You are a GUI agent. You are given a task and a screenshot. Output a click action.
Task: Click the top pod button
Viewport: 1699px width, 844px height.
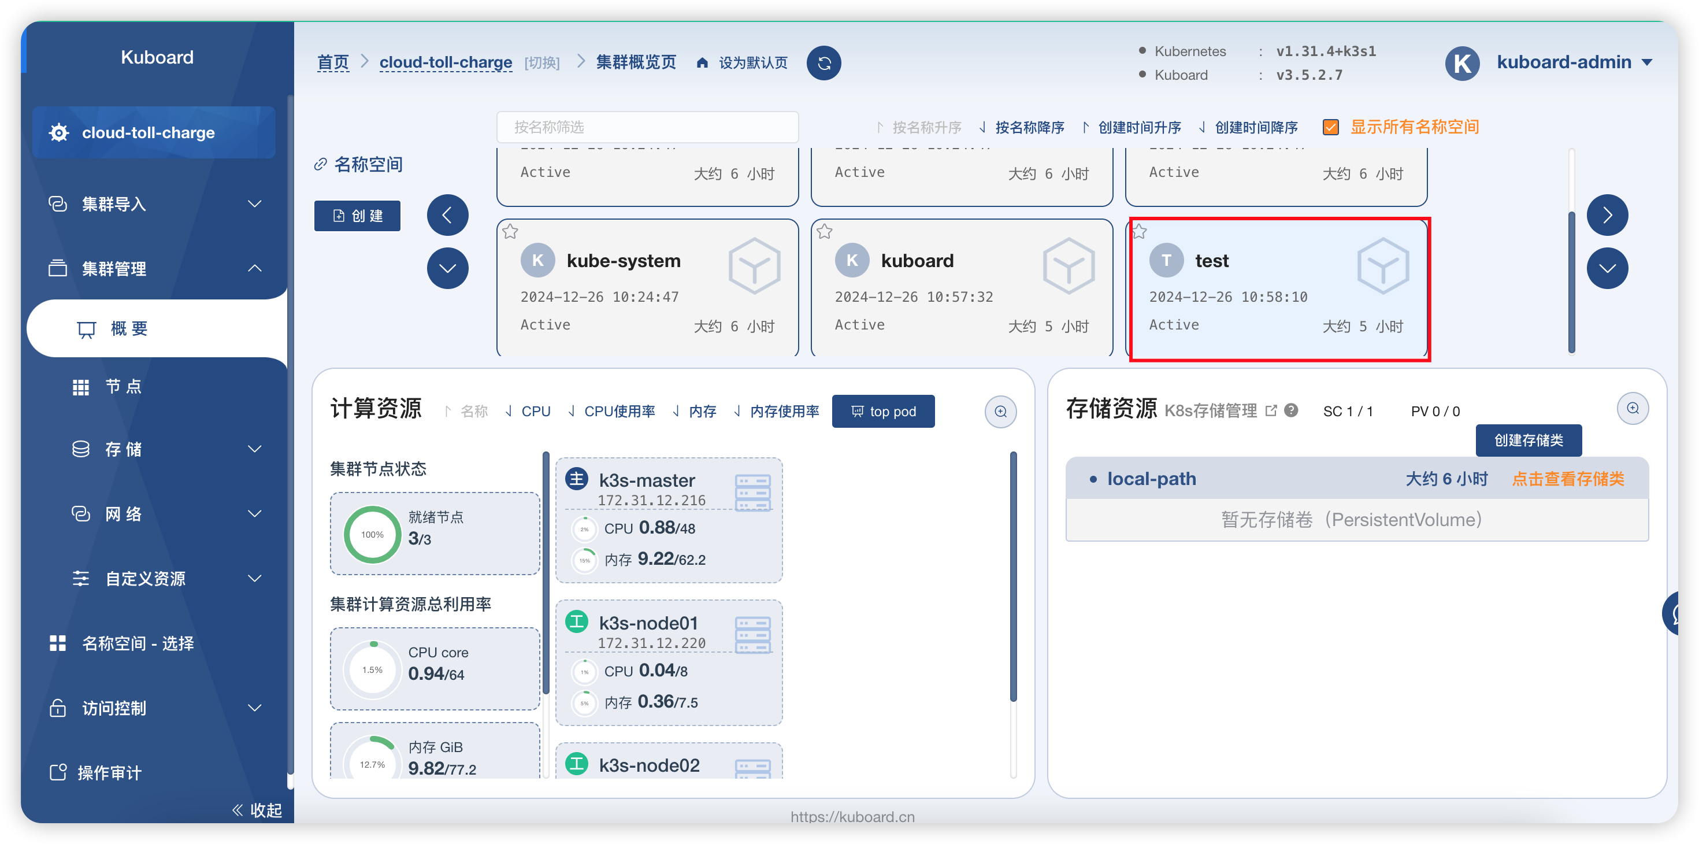(883, 411)
